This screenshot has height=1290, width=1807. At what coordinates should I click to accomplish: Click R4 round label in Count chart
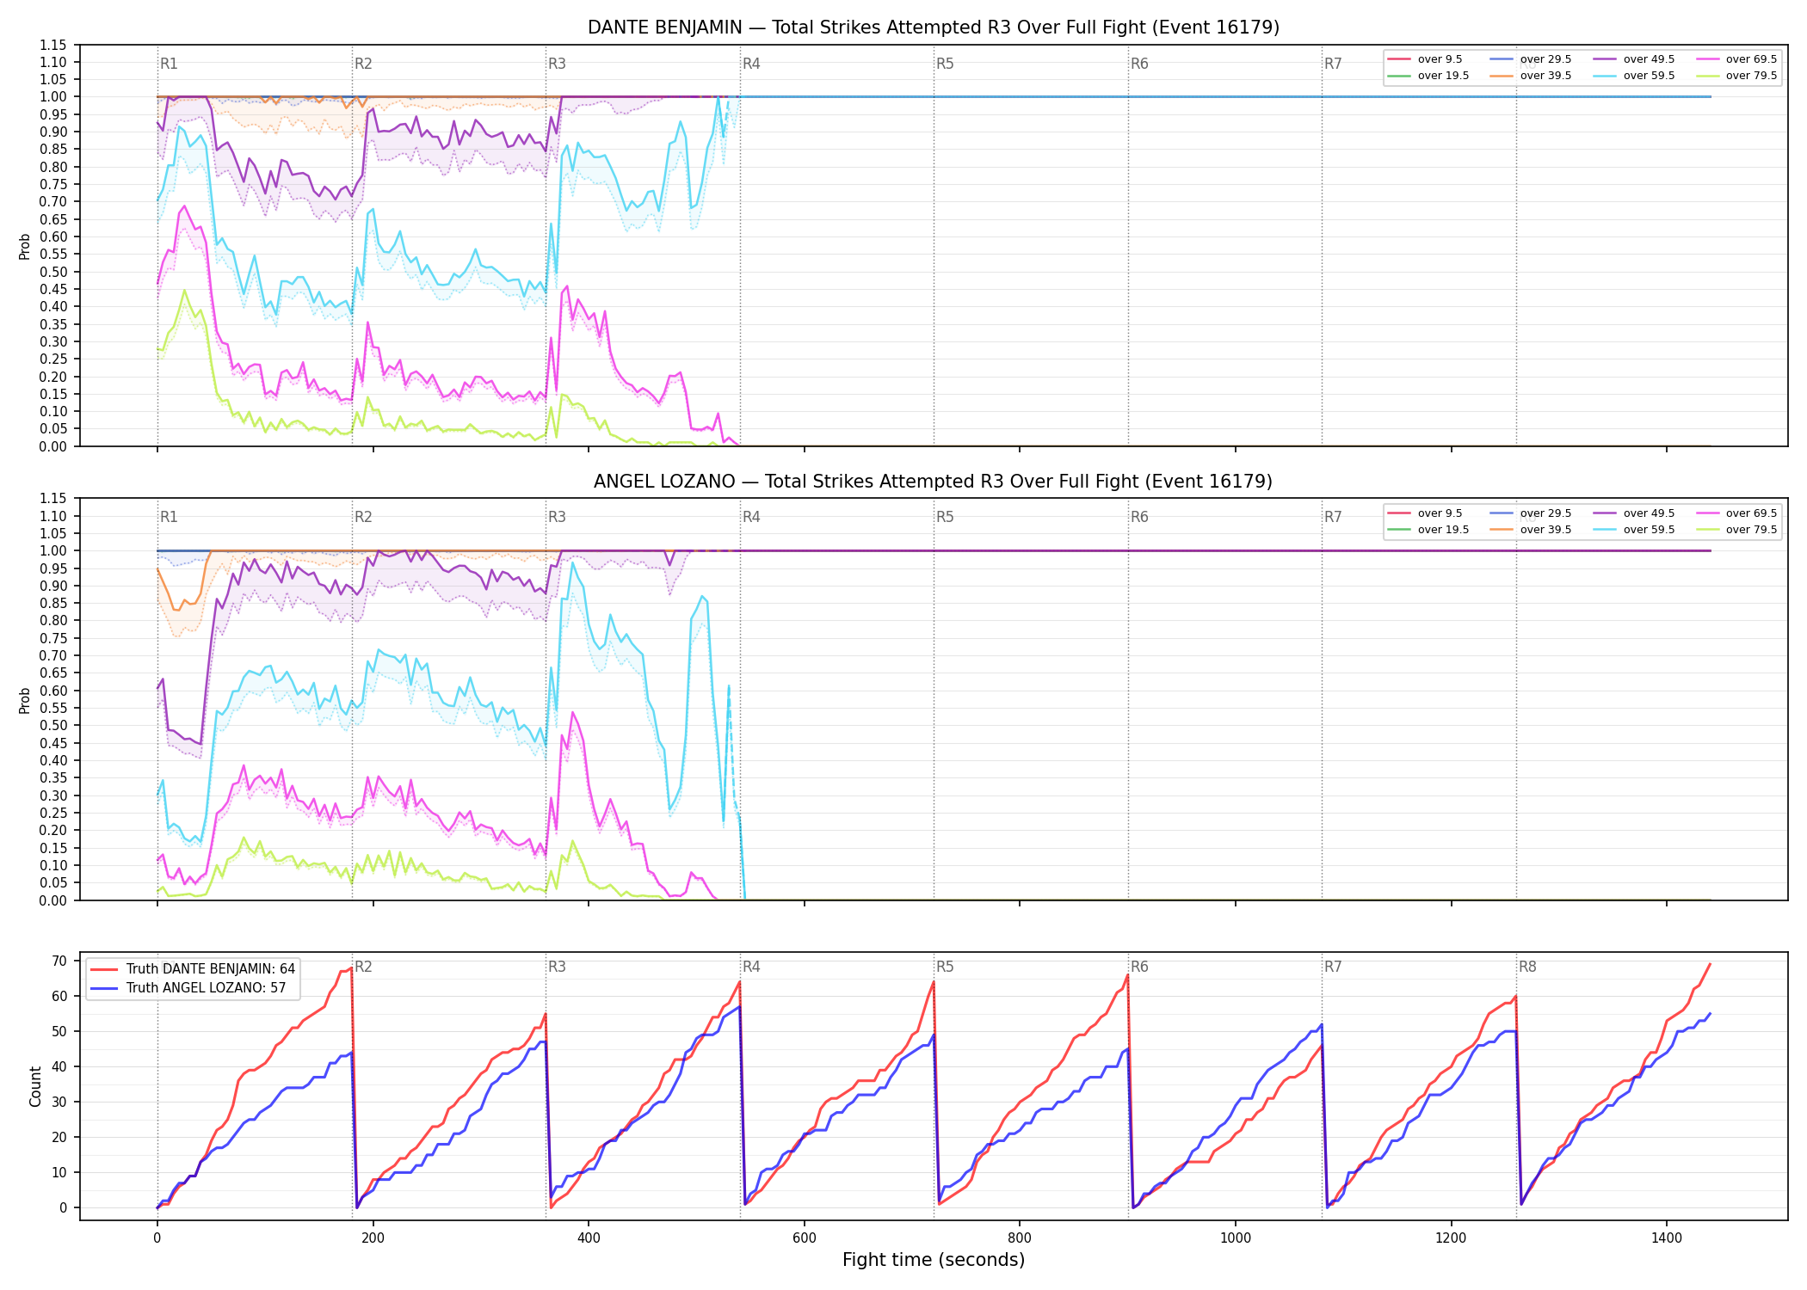751,967
